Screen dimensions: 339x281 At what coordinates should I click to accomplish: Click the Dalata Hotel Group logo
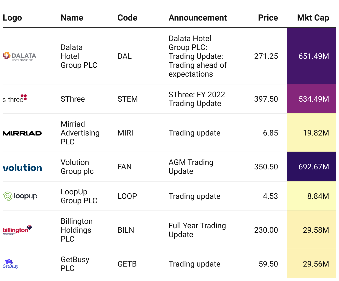[x=19, y=56]
